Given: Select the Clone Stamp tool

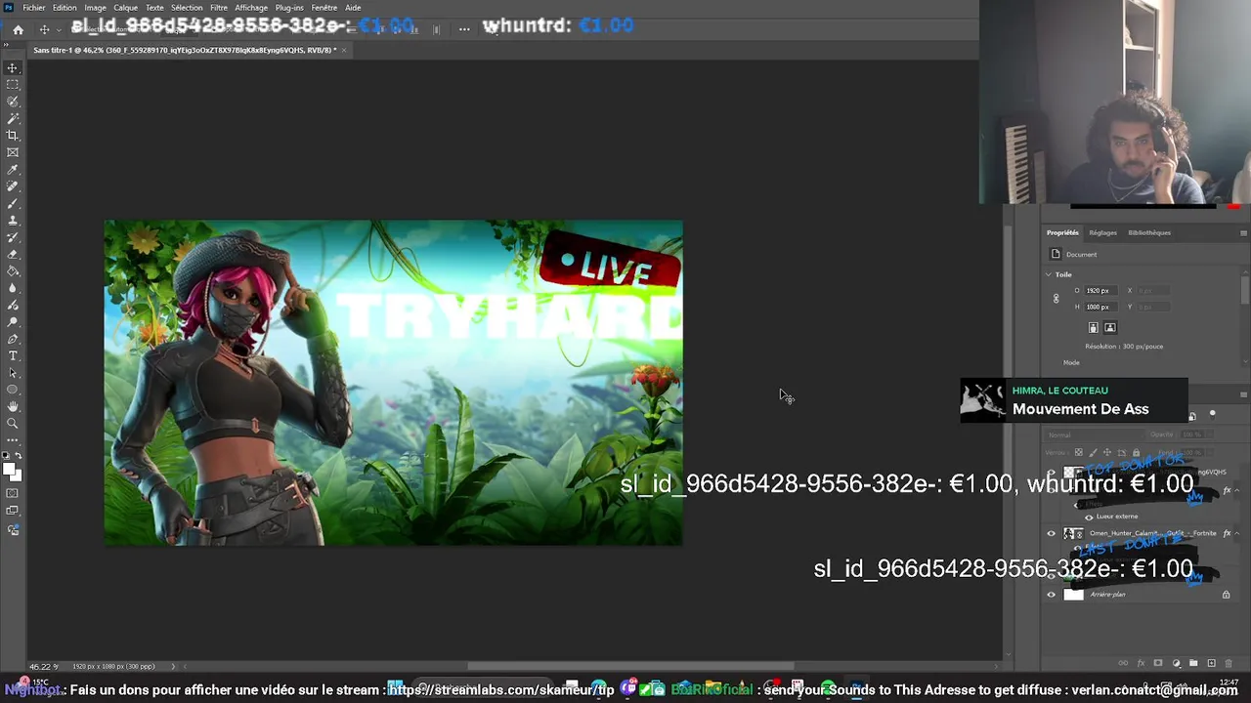Looking at the screenshot, I should click(13, 221).
